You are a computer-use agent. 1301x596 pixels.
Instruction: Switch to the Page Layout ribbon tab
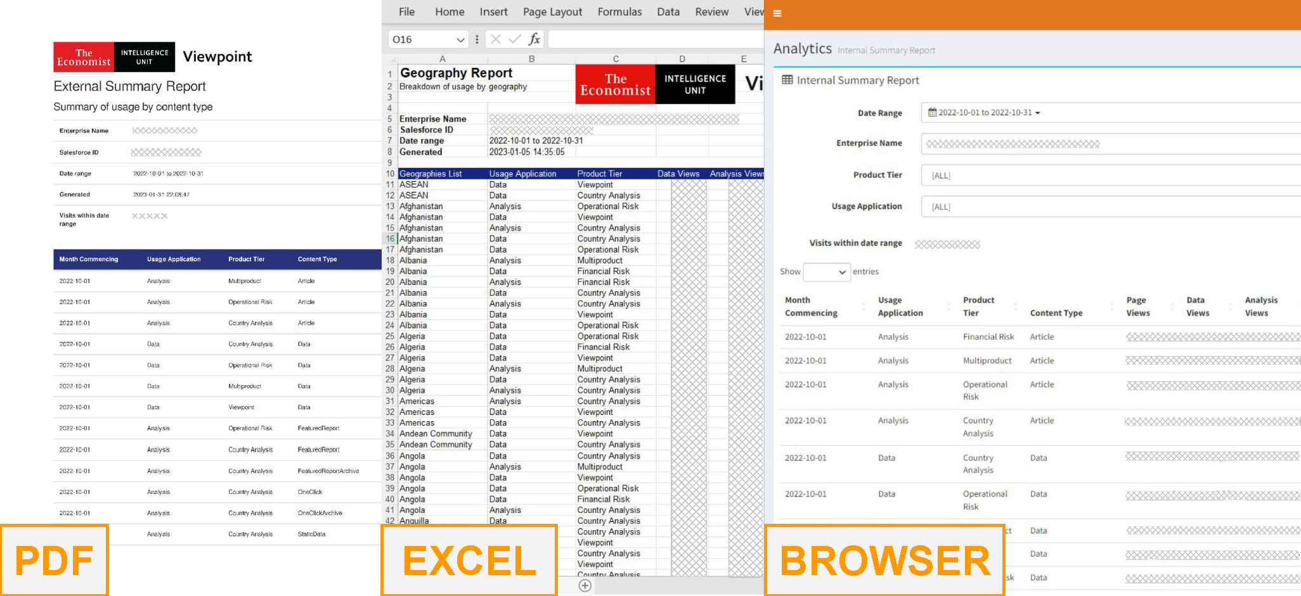(552, 11)
